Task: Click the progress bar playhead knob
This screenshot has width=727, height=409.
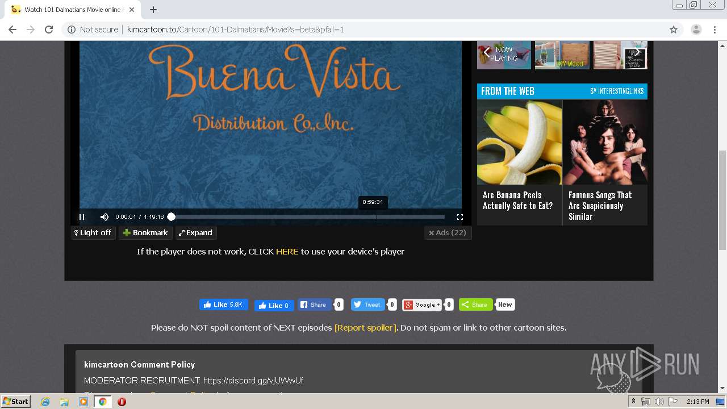Action: point(171,217)
